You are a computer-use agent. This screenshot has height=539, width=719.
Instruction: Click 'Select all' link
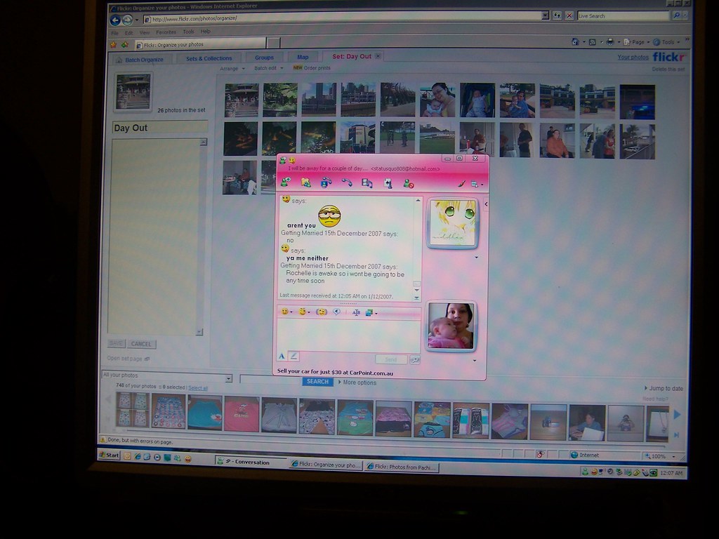tap(197, 387)
